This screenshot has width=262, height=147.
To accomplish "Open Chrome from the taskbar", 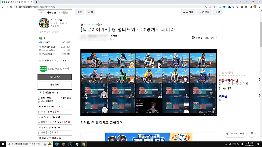I will click(x=84, y=144).
